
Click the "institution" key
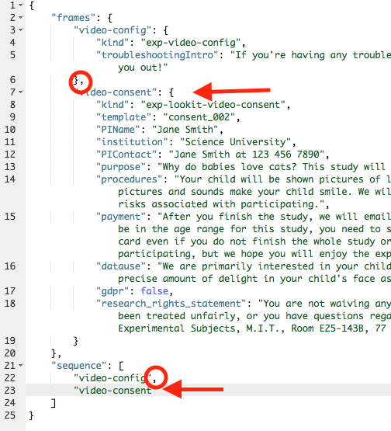point(132,142)
